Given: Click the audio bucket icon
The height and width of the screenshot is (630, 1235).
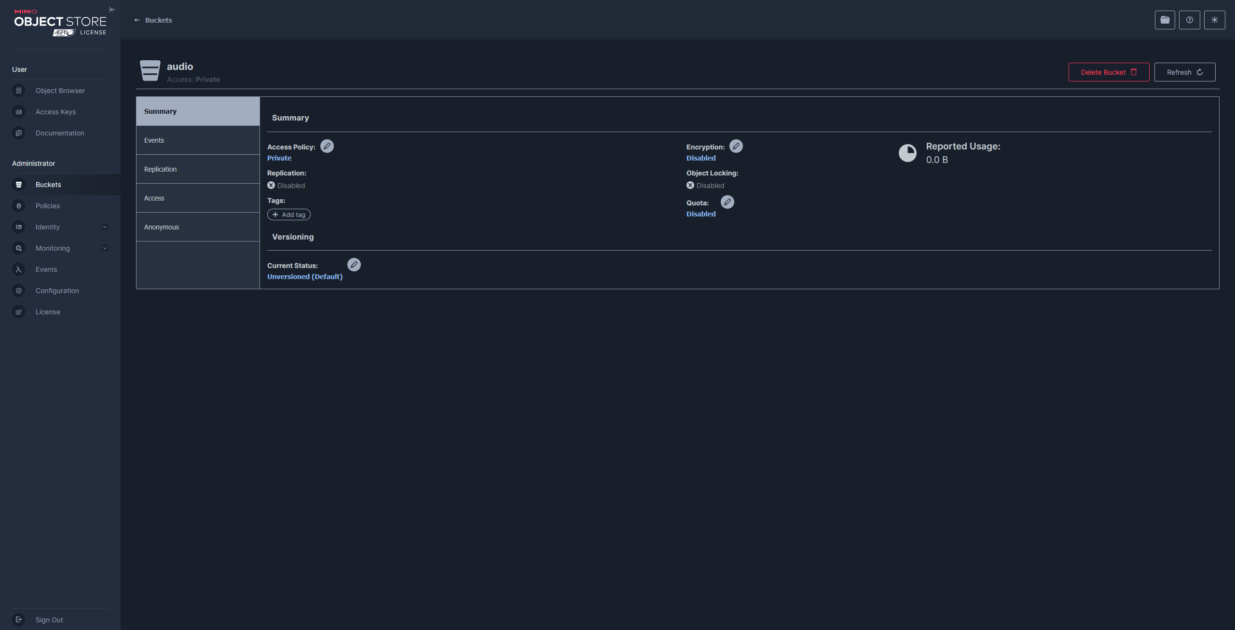Looking at the screenshot, I should coord(150,71).
